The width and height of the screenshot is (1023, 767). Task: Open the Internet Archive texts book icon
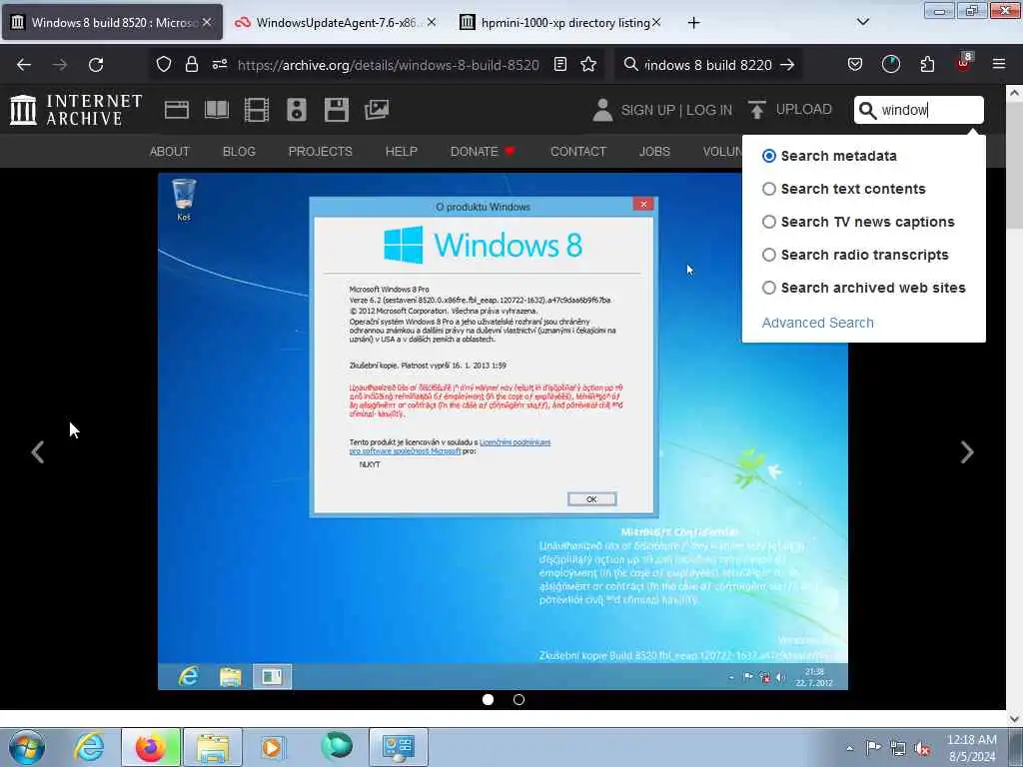click(217, 110)
